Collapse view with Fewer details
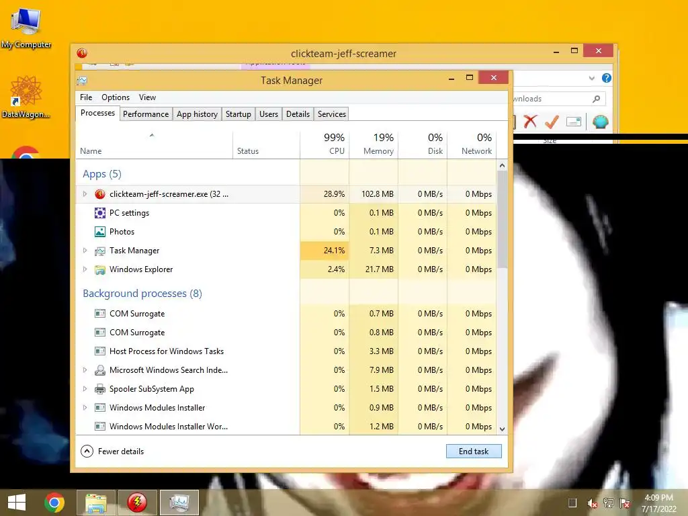This screenshot has width=688, height=516. pyautogui.click(x=112, y=451)
